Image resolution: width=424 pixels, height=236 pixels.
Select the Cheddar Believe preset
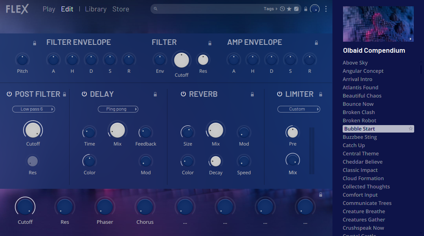coord(363,162)
